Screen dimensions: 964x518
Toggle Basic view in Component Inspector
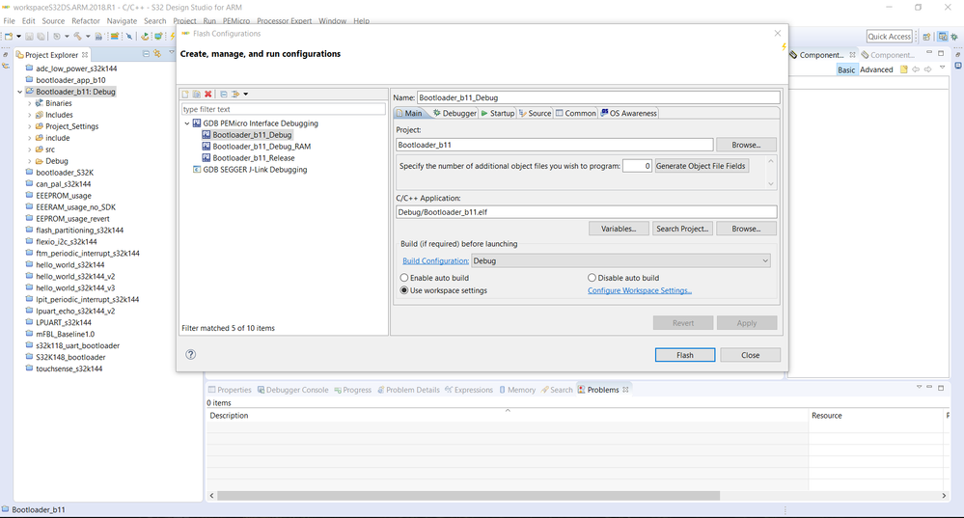tap(846, 69)
